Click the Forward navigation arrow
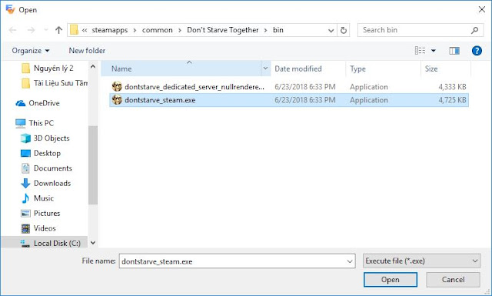The height and width of the screenshot is (296, 492). click(31, 30)
